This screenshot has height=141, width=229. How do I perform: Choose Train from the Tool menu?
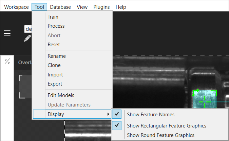tap(53, 17)
